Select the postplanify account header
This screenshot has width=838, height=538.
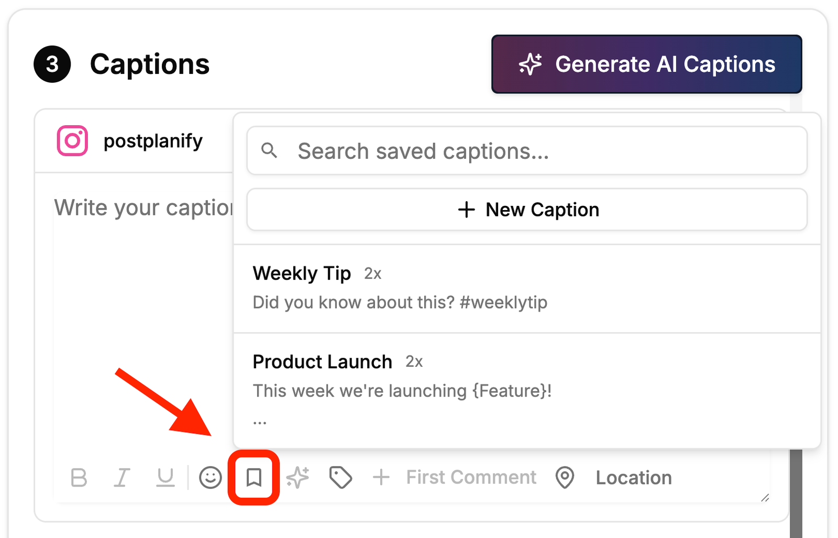(x=134, y=141)
